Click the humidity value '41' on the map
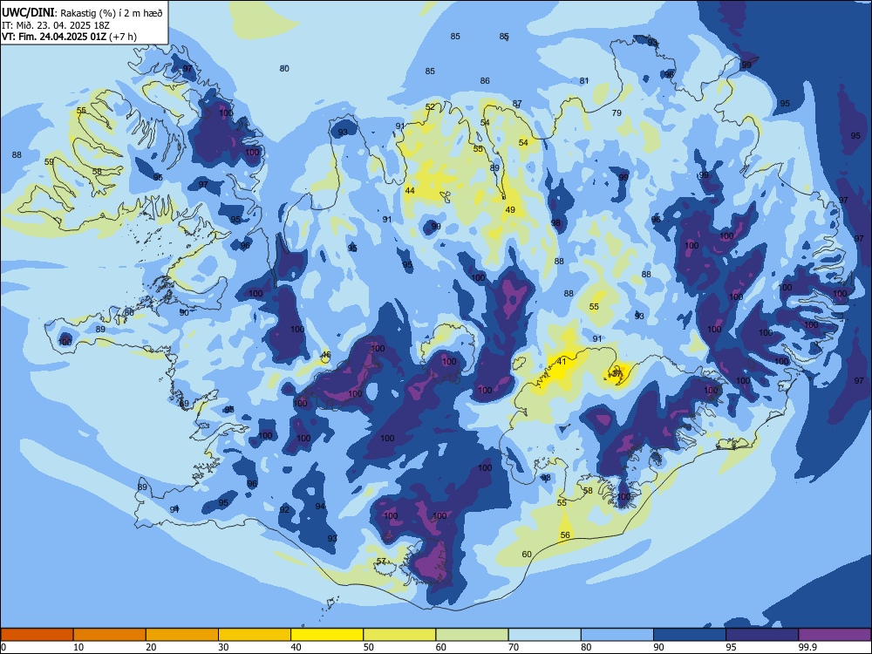Image resolution: width=872 pixels, height=654 pixels. [562, 362]
